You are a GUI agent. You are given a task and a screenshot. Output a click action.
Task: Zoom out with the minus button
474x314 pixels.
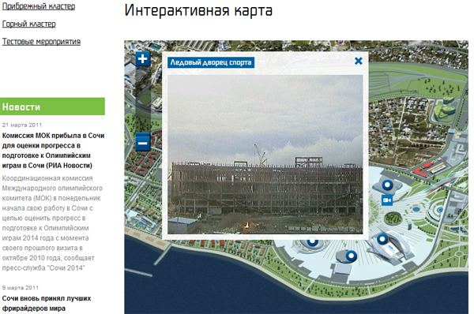coord(142,142)
